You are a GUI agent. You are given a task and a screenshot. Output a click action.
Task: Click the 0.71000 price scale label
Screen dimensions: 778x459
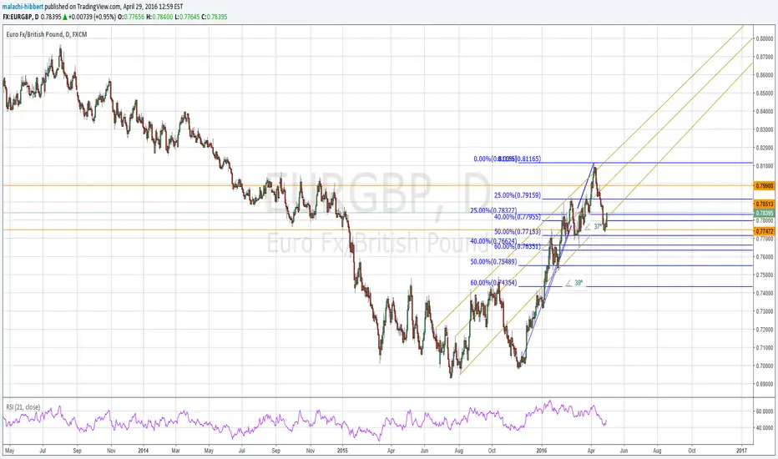(765, 347)
